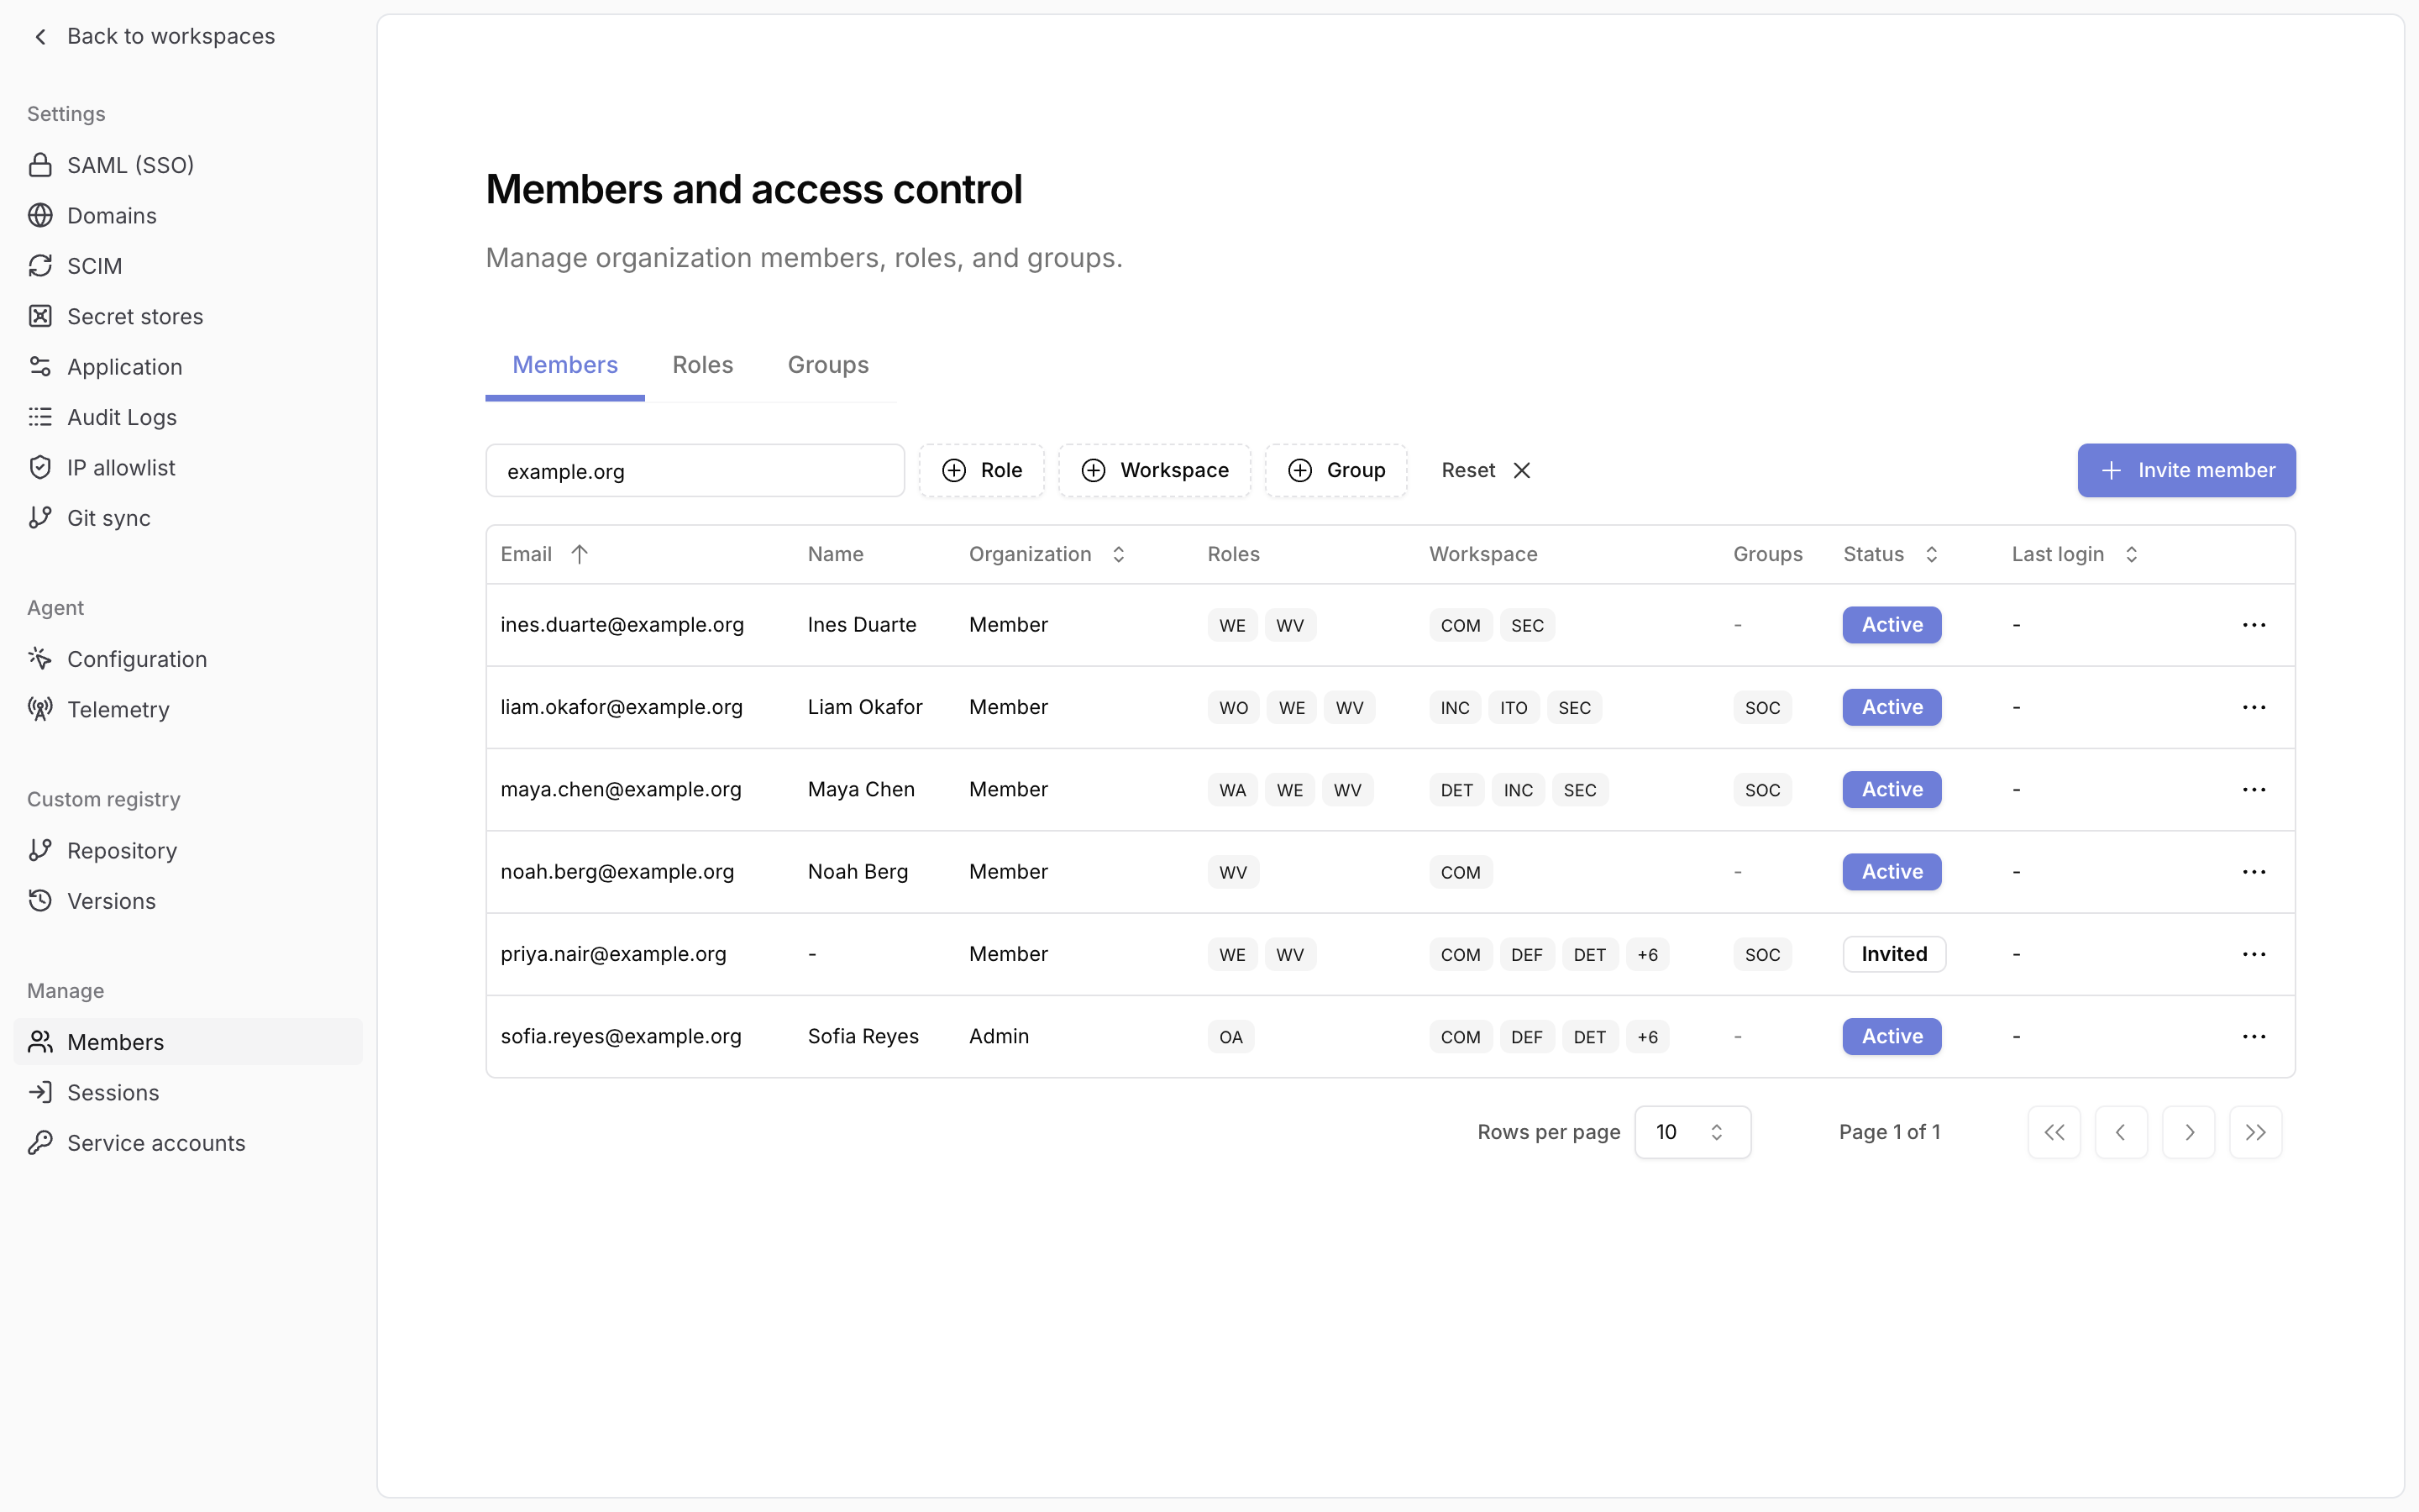Viewport: 2419px width, 1512px height.
Task: Jump to the last page
Action: click(2255, 1132)
